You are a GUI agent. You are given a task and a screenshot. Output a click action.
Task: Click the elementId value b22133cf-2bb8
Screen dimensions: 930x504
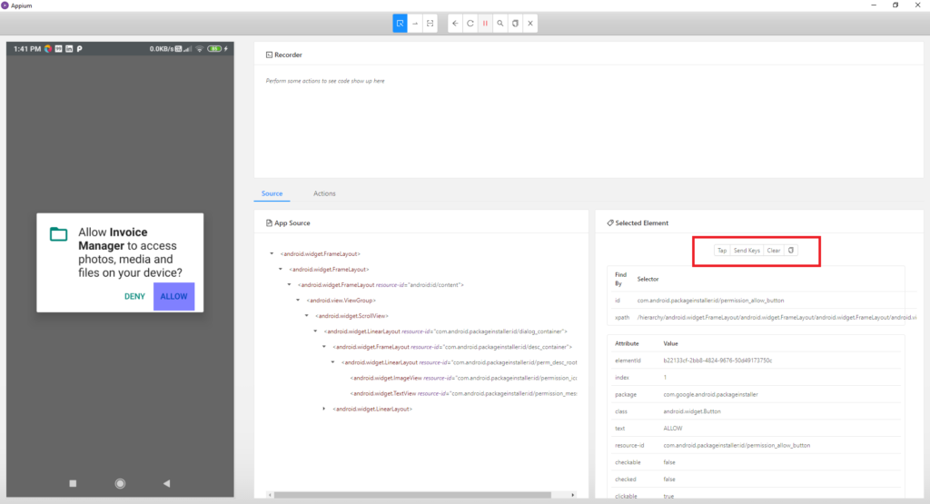click(717, 361)
